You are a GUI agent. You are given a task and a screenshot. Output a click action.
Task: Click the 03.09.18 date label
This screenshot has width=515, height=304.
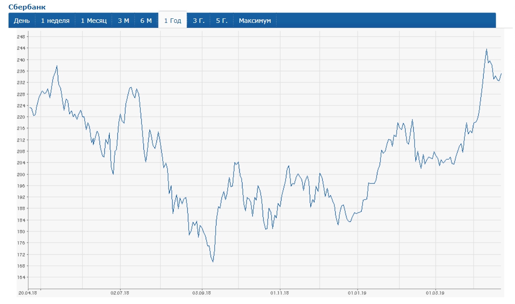pyautogui.click(x=202, y=293)
